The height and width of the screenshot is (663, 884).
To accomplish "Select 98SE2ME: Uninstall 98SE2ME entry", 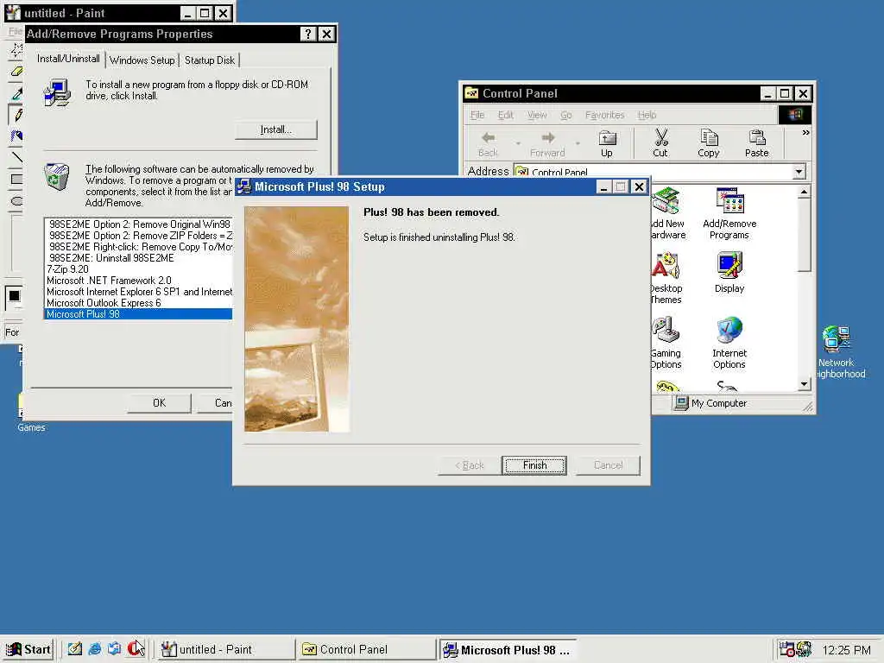I will (x=138, y=258).
